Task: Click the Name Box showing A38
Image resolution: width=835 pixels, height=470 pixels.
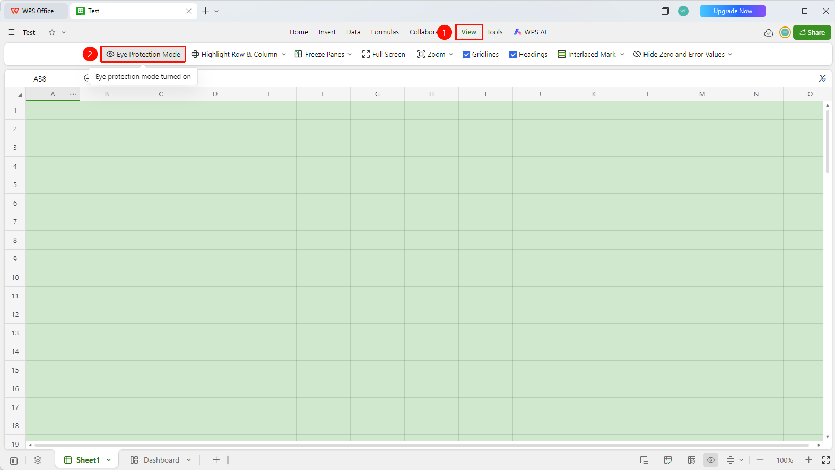Action: click(x=40, y=79)
